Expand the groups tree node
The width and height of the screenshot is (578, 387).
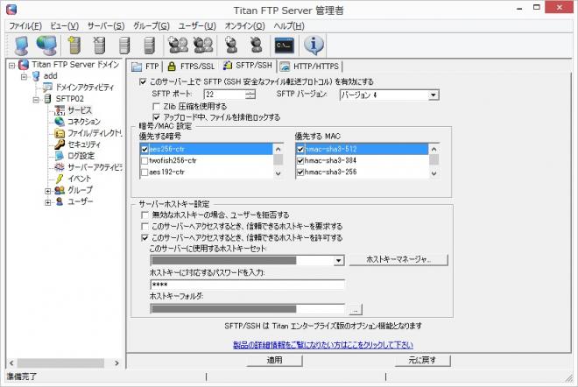[48, 191]
